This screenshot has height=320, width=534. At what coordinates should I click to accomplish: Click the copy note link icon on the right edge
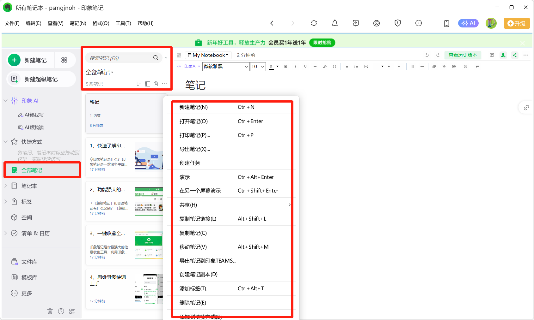coord(526,108)
